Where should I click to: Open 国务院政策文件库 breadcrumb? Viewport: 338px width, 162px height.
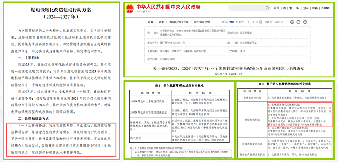click(x=179, y=22)
